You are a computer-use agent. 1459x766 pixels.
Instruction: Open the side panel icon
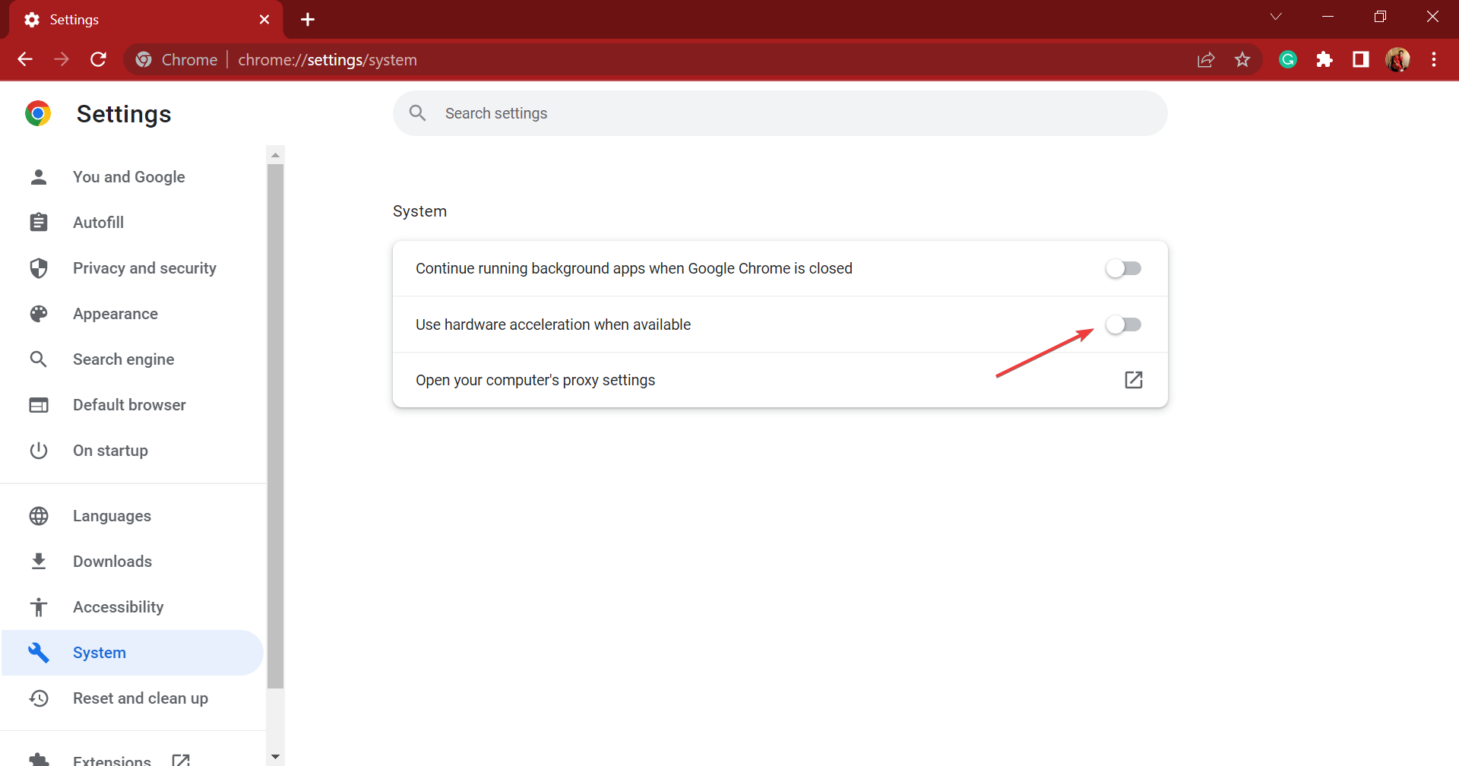coord(1360,59)
